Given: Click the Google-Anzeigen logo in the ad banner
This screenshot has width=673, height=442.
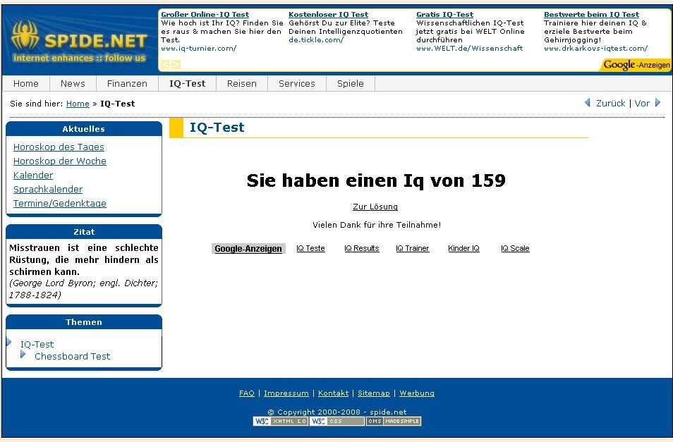Looking at the screenshot, I should [636, 65].
